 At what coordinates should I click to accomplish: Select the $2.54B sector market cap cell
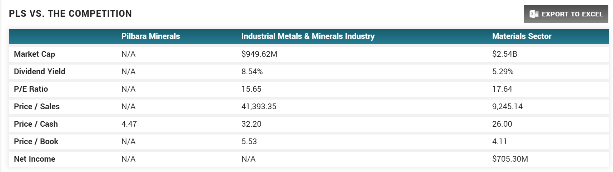504,54
